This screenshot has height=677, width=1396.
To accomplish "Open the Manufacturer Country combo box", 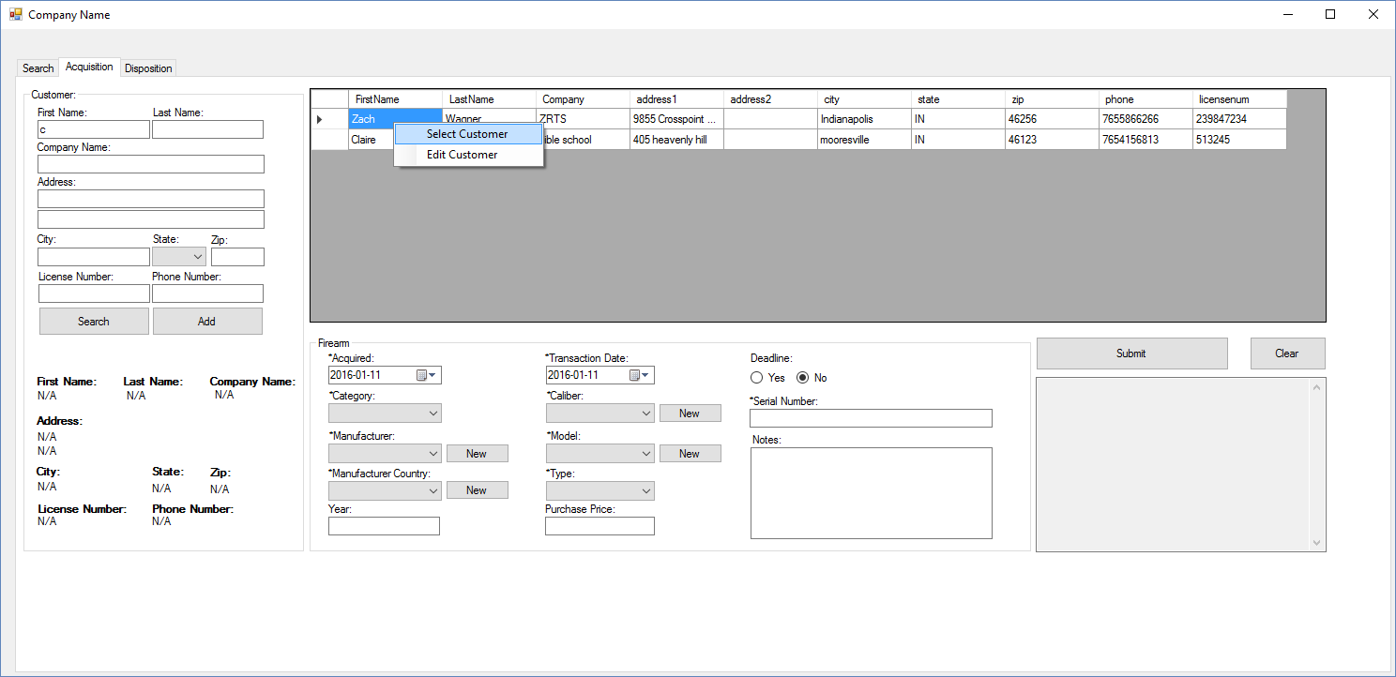I will click(x=385, y=489).
